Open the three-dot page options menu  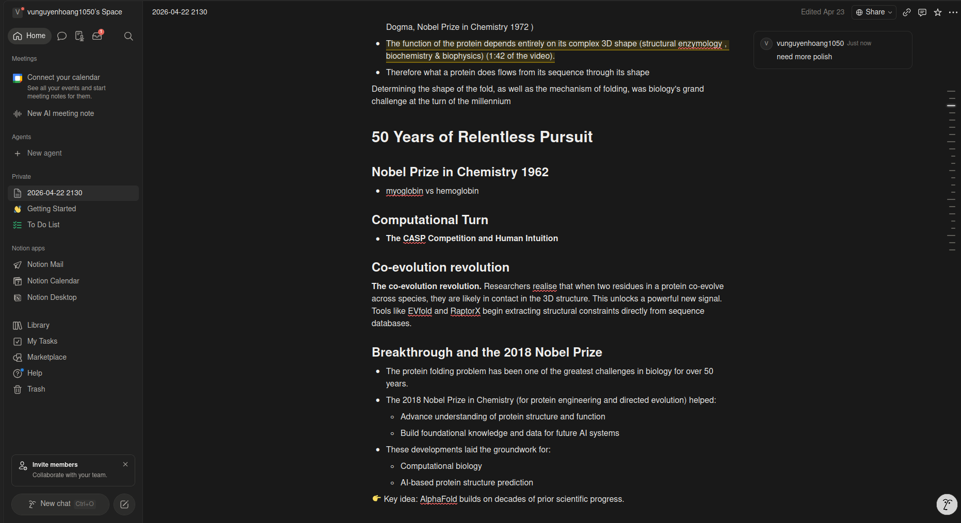953,12
